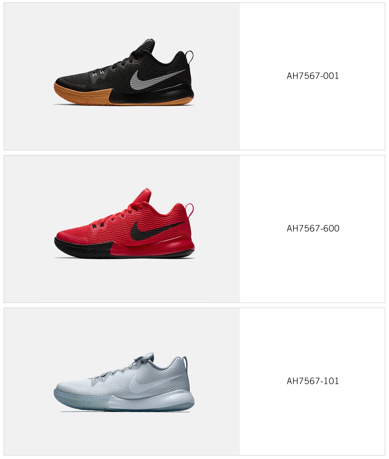Click the heel pull loop on red shoe
The height and width of the screenshot is (459, 389).
(x=189, y=210)
